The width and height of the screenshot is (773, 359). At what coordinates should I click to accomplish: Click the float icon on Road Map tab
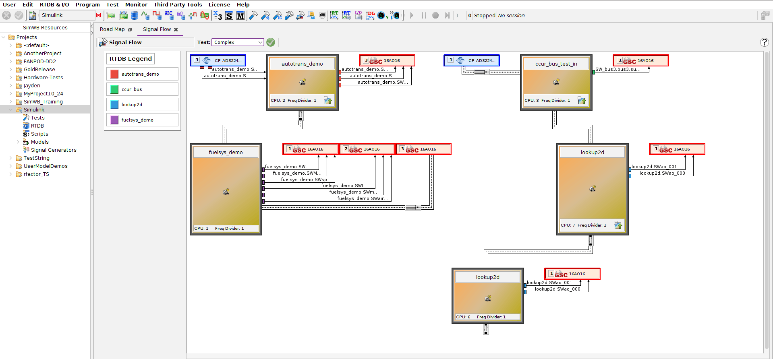click(x=130, y=29)
